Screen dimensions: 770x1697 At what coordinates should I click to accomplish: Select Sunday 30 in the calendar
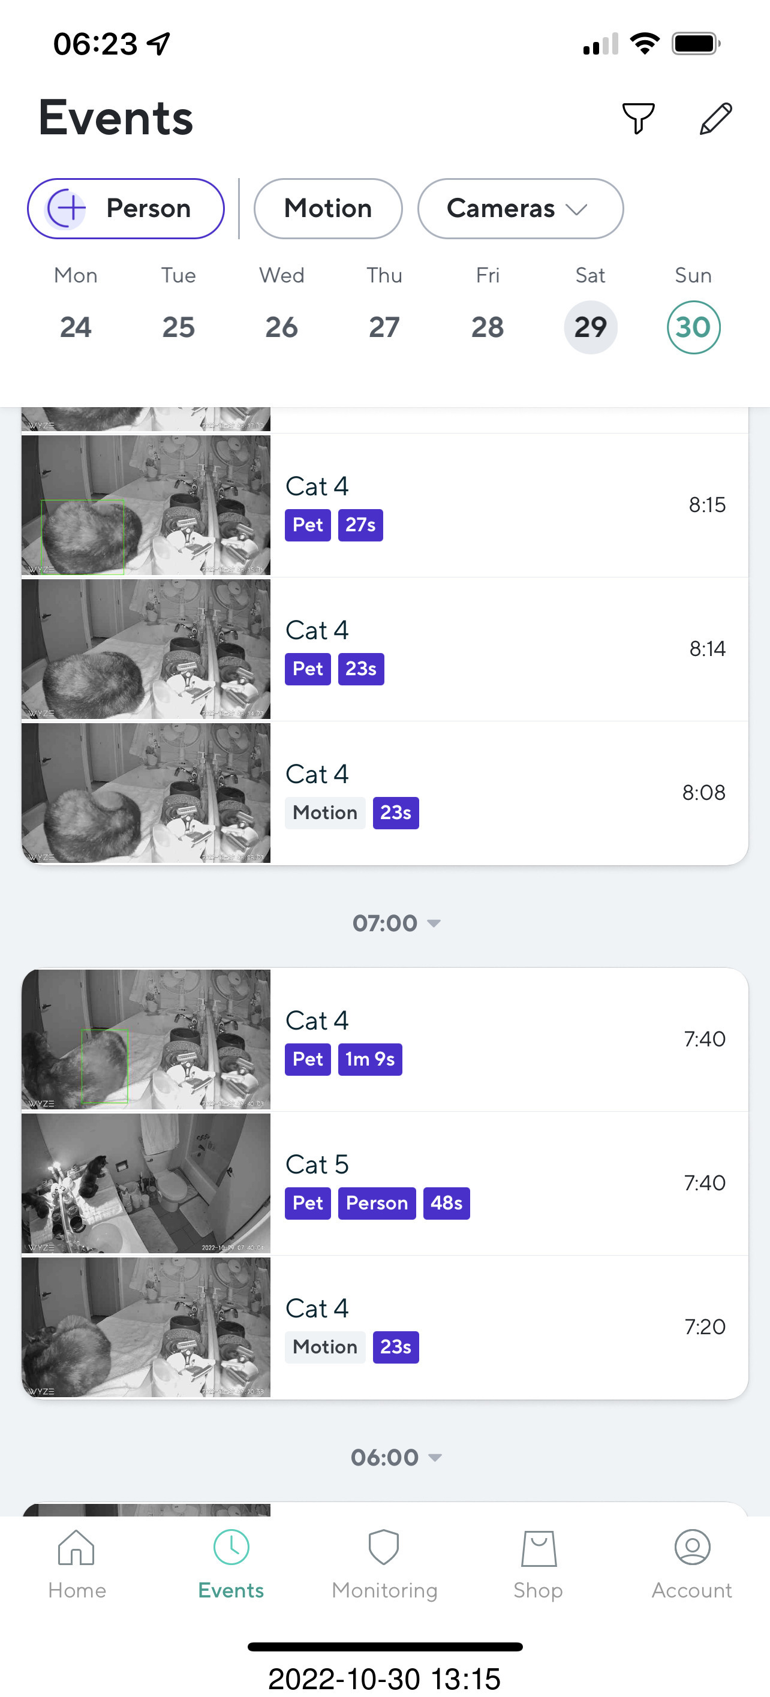(x=693, y=327)
